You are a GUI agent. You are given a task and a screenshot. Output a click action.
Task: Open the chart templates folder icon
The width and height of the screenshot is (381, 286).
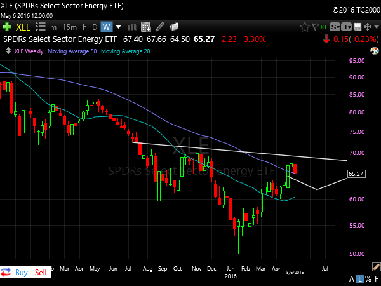pyautogui.click(x=174, y=27)
